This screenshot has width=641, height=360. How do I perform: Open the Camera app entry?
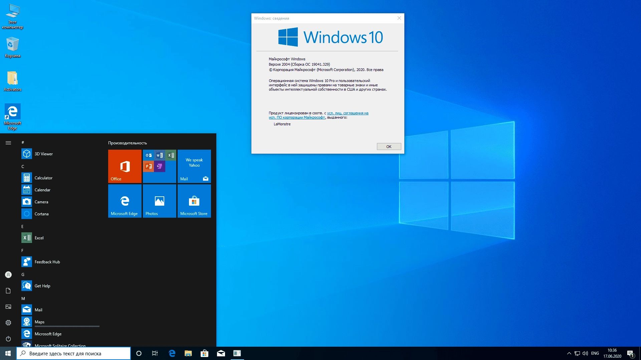click(60, 202)
